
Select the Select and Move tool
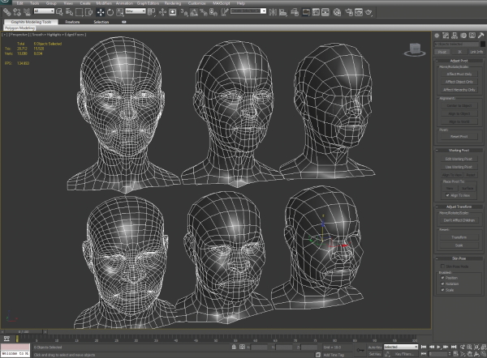click(100, 11)
